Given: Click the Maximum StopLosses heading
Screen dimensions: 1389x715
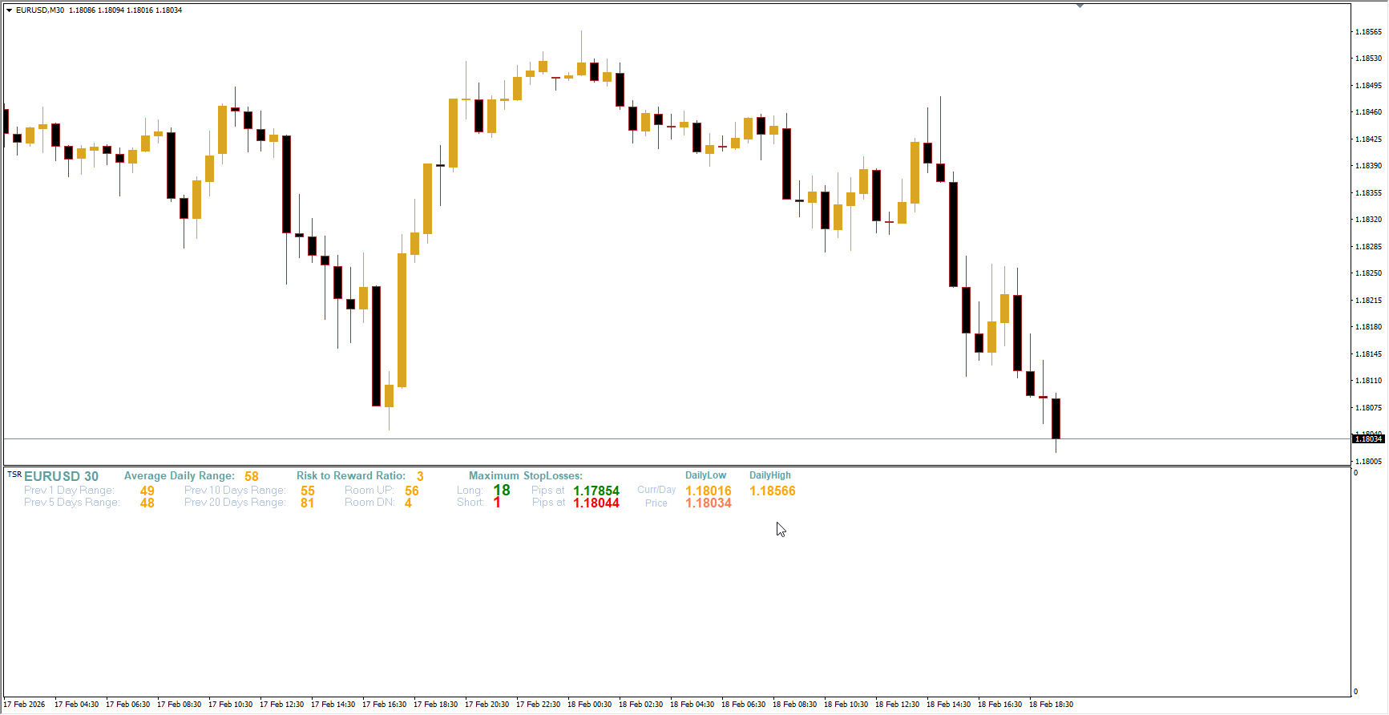Looking at the screenshot, I should [526, 476].
